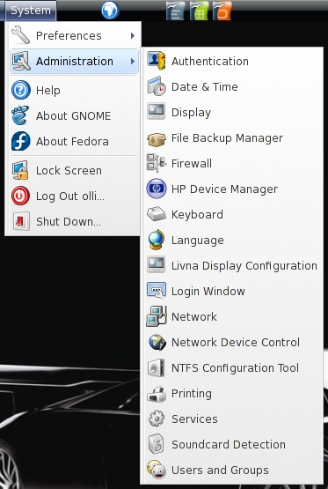This screenshot has width=328, height=489.
Task: Launch the web browser globe icon
Action: tap(110, 10)
